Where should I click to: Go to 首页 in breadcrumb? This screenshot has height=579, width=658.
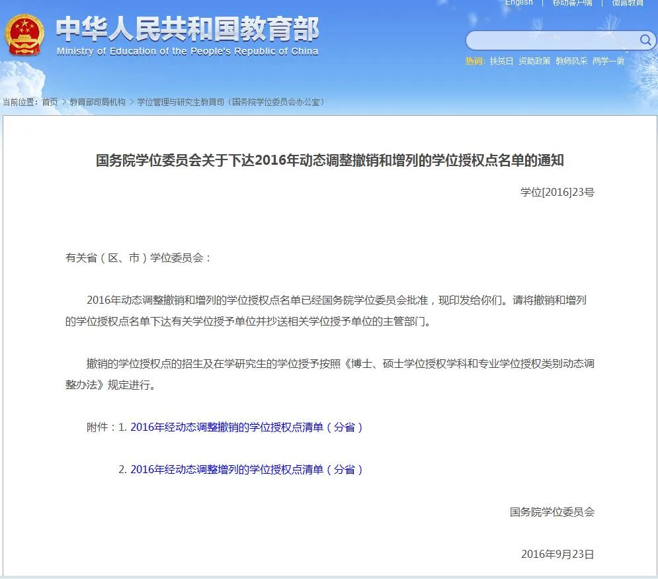(x=50, y=102)
